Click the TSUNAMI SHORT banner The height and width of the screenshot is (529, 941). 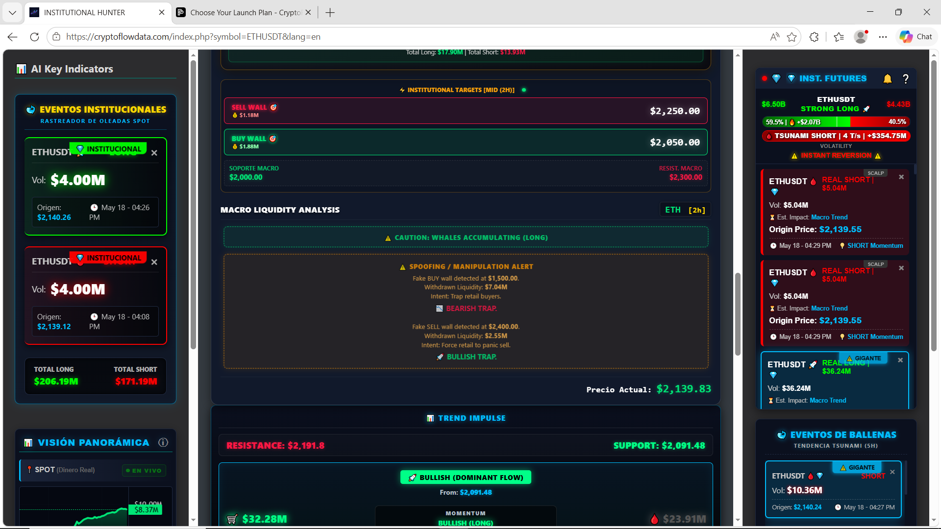click(x=836, y=136)
